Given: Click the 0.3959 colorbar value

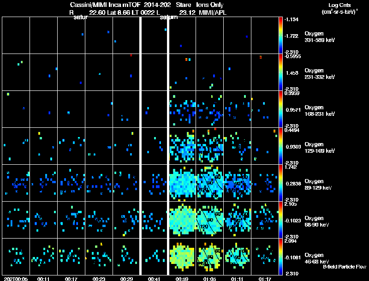Looking at the screenshot, I should click(x=292, y=93).
